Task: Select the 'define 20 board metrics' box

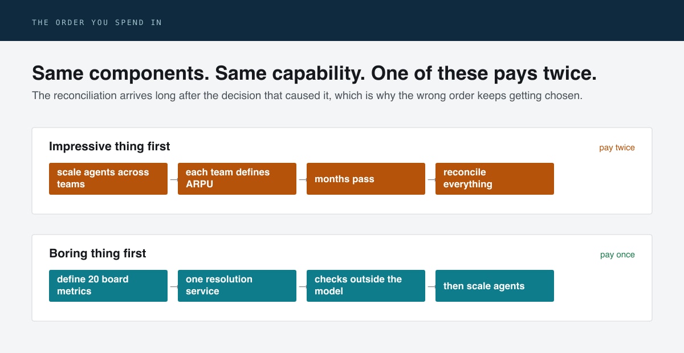Action: click(x=108, y=286)
